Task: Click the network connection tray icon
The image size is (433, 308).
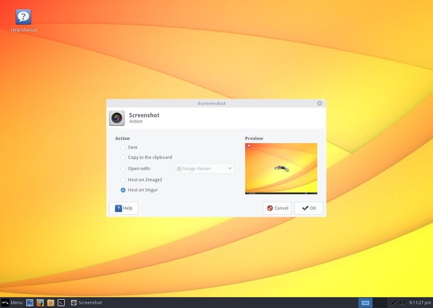Action: (x=393, y=302)
